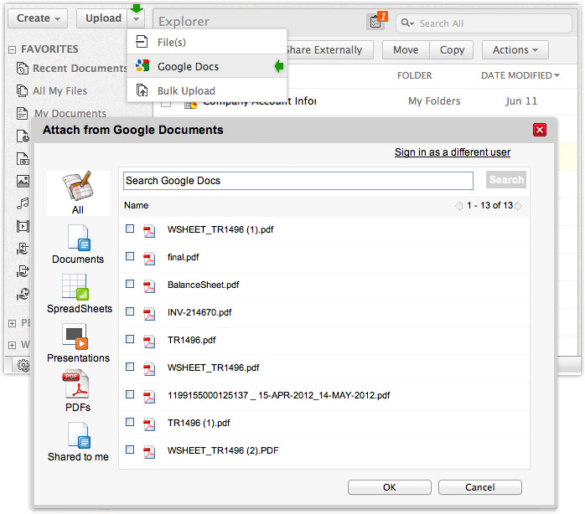Image resolution: width=585 pixels, height=514 pixels.
Task: Click the Search Google Docs field
Action: coord(298,181)
